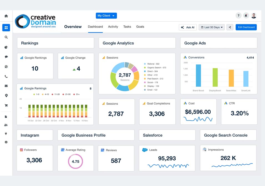The height and width of the screenshot is (186, 265).
Task: Click the Instagram section header
Action: [35, 135]
